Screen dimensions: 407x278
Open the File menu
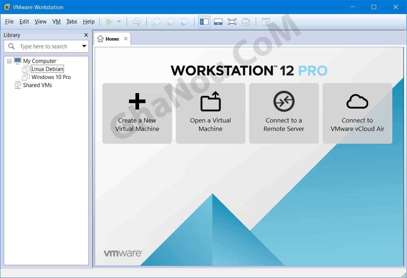(9, 22)
